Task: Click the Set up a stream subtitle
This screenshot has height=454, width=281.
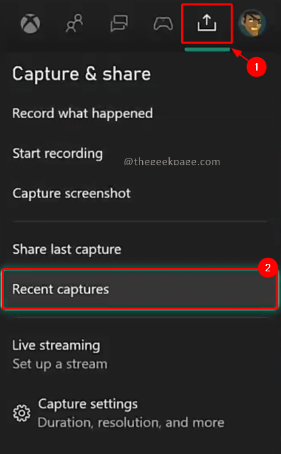Action: click(x=60, y=364)
